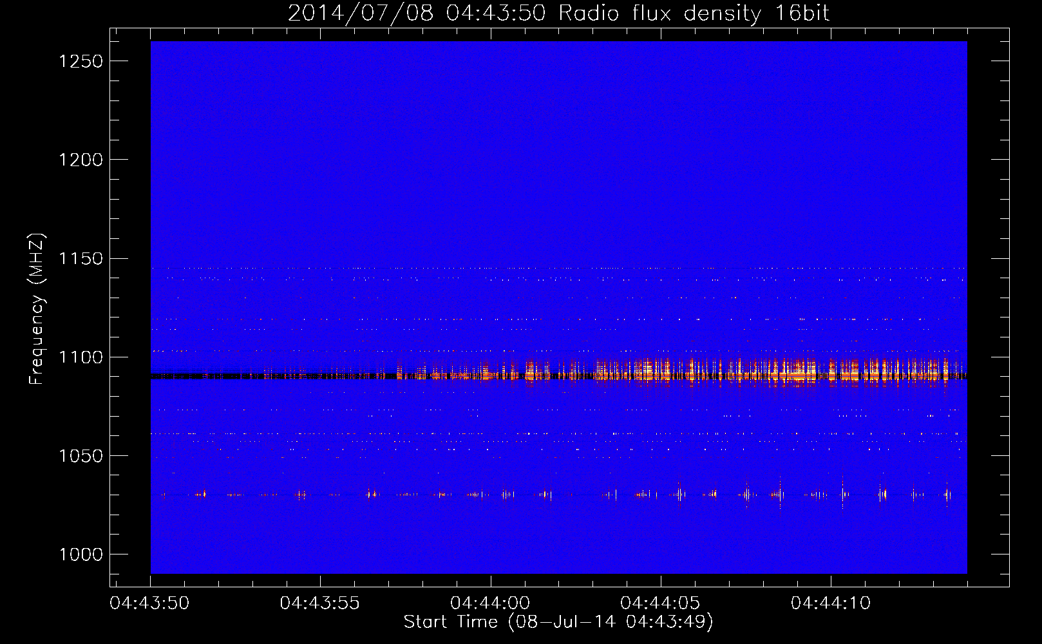Click the 'Frequency (MHZ)' y-axis title
The width and height of the screenshot is (1042, 644).
coord(37,308)
